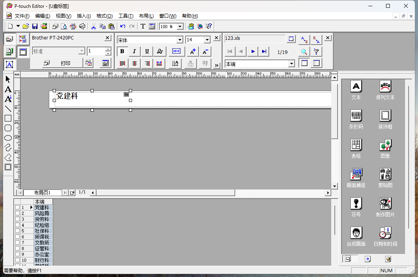Viewport: 418px width, 277px height.
Task: Click the 打印 print button
Action: (63, 63)
